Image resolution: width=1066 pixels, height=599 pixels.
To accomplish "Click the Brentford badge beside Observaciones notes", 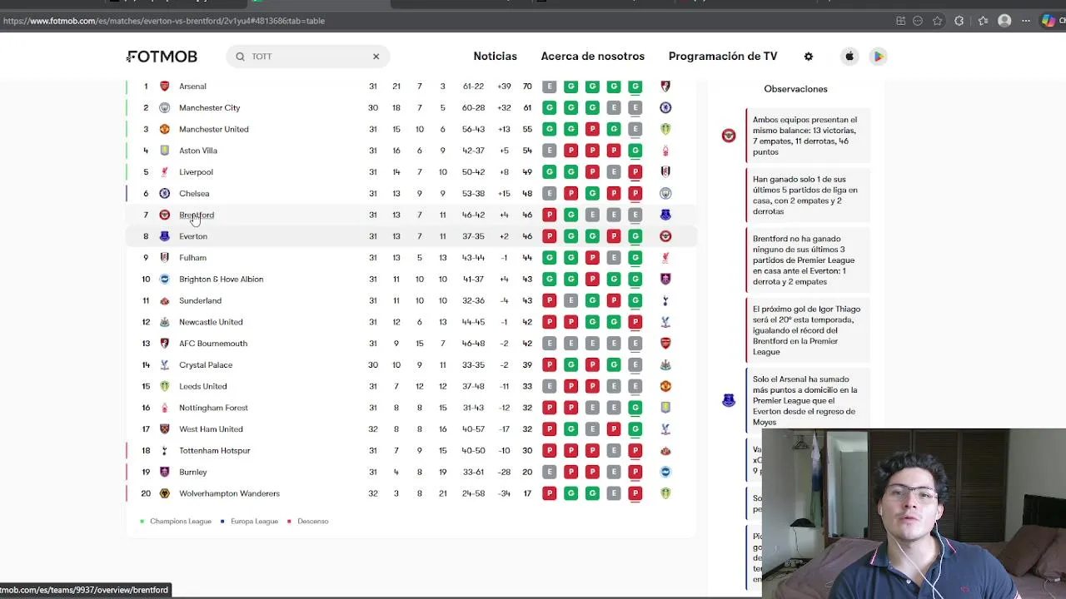I will [x=729, y=136].
